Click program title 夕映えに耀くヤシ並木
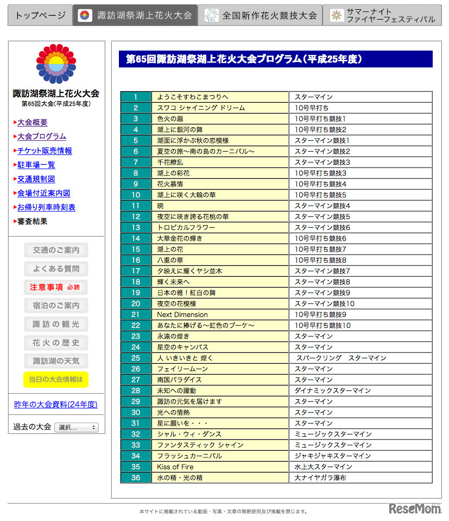Image resolution: width=449 pixels, height=521 pixels. point(189,271)
